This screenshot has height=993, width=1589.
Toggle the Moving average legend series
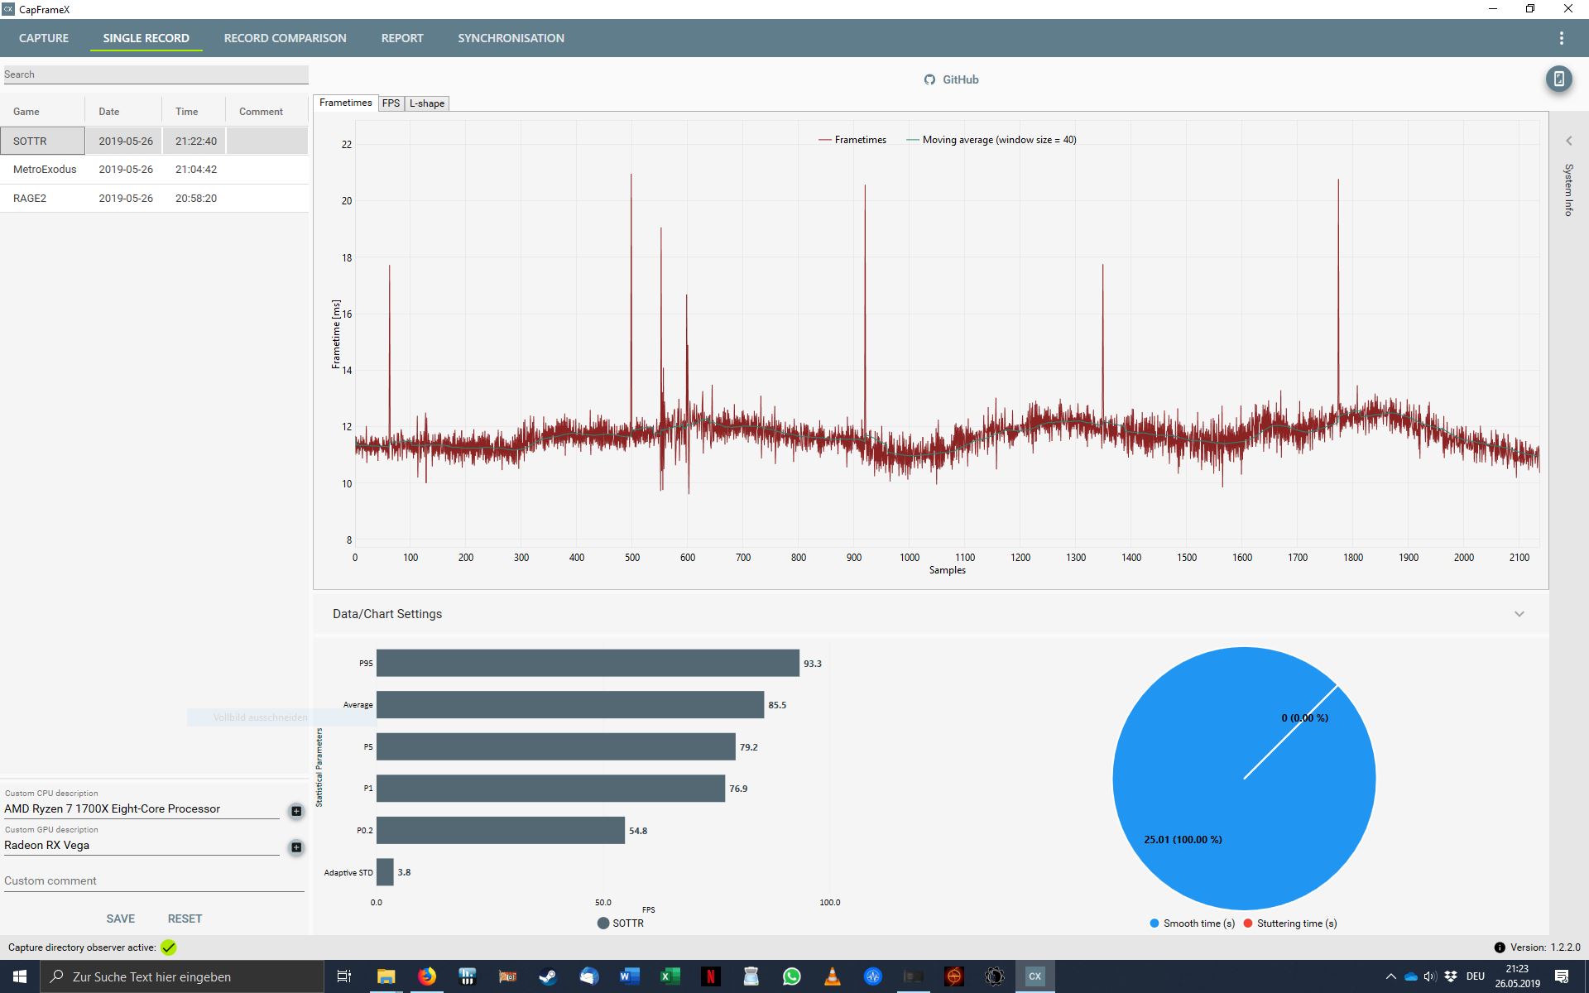click(991, 140)
